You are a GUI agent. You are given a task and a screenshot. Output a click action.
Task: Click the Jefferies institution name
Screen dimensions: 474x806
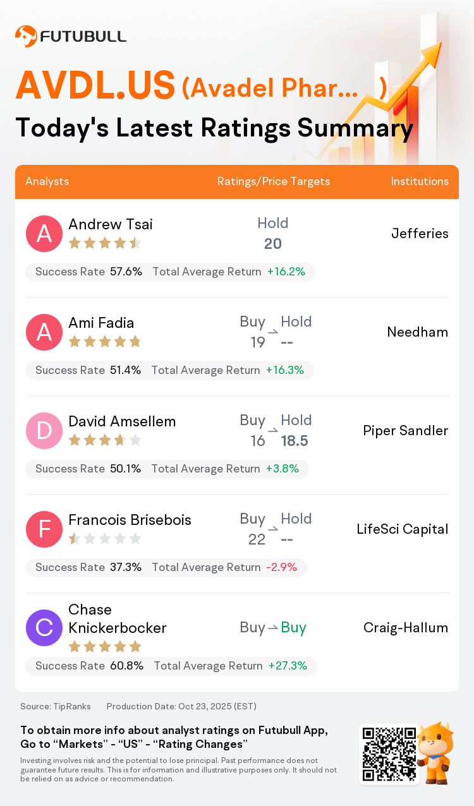coord(420,234)
